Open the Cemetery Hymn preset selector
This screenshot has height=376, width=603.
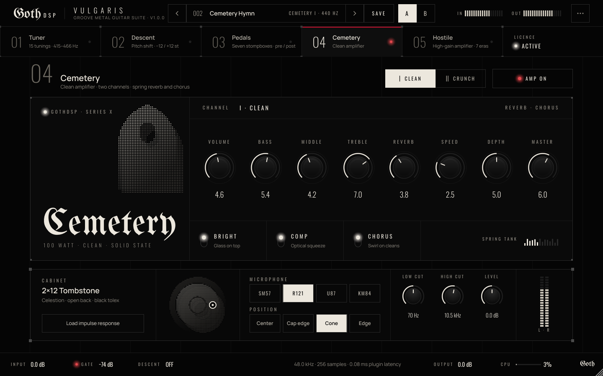(x=266, y=13)
